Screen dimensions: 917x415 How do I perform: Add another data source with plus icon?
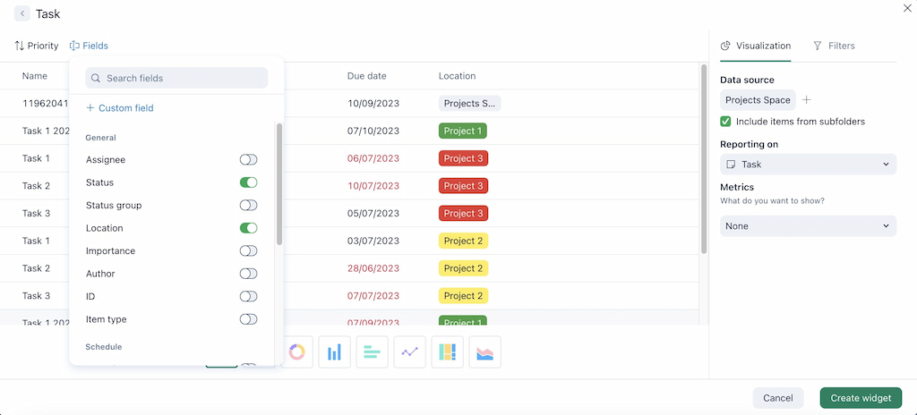(807, 100)
